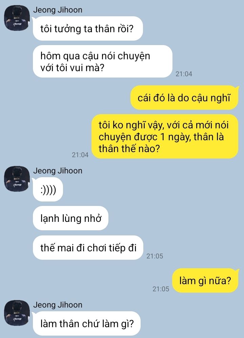Open Jeong Jihoon's top profile picture

pyautogui.click(x=17, y=18)
